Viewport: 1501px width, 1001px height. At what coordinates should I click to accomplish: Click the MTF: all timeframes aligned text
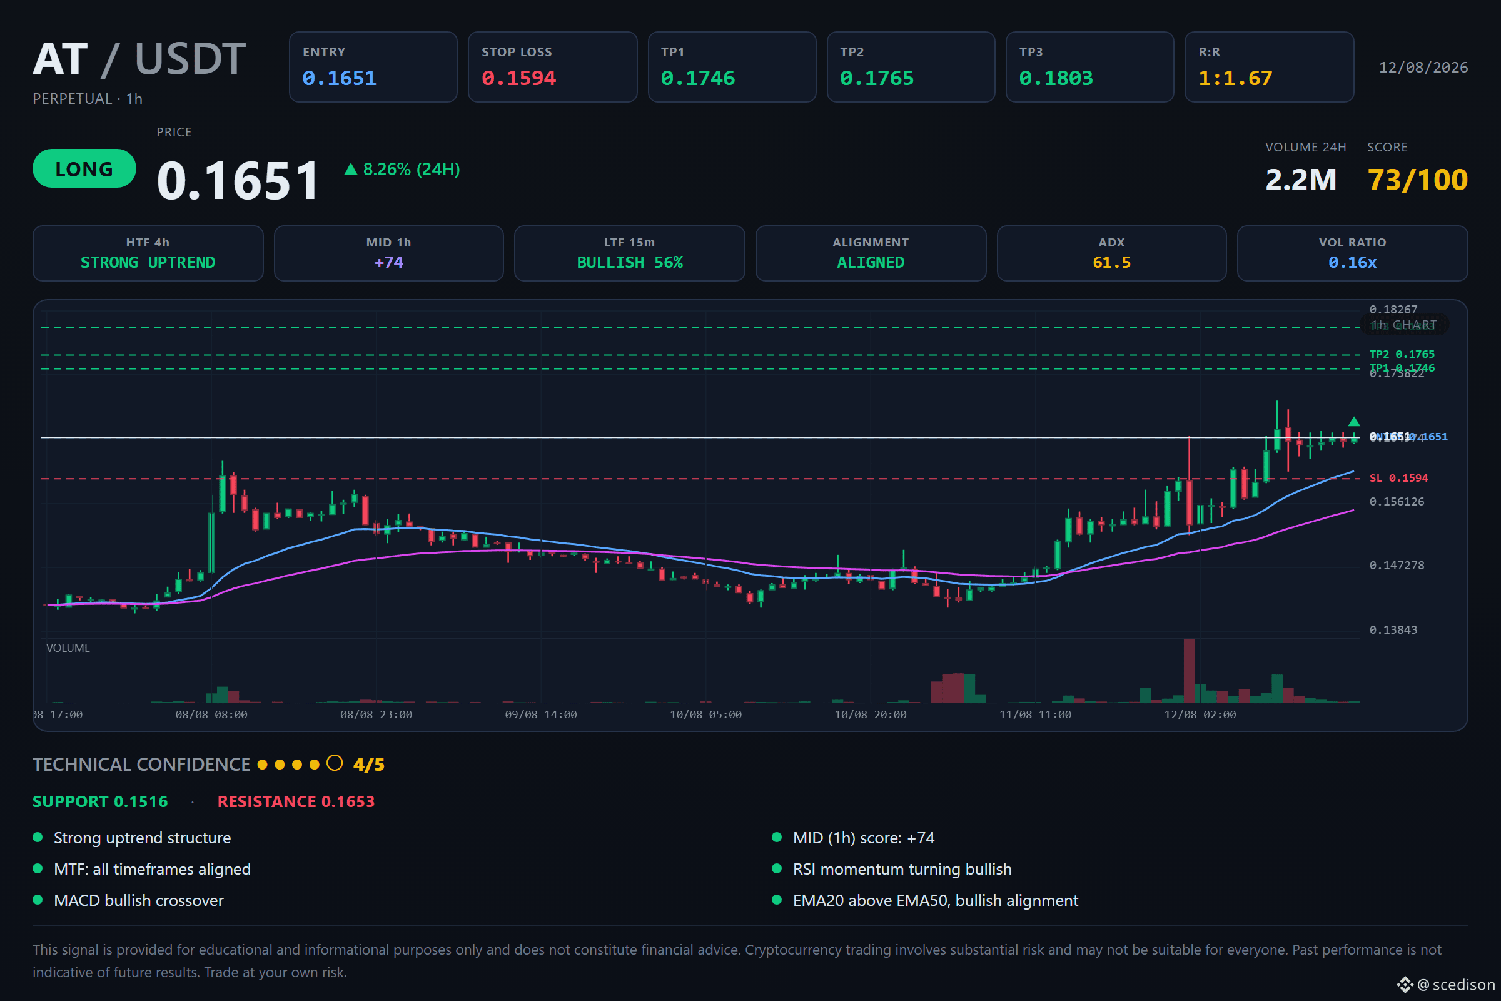(x=153, y=869)
